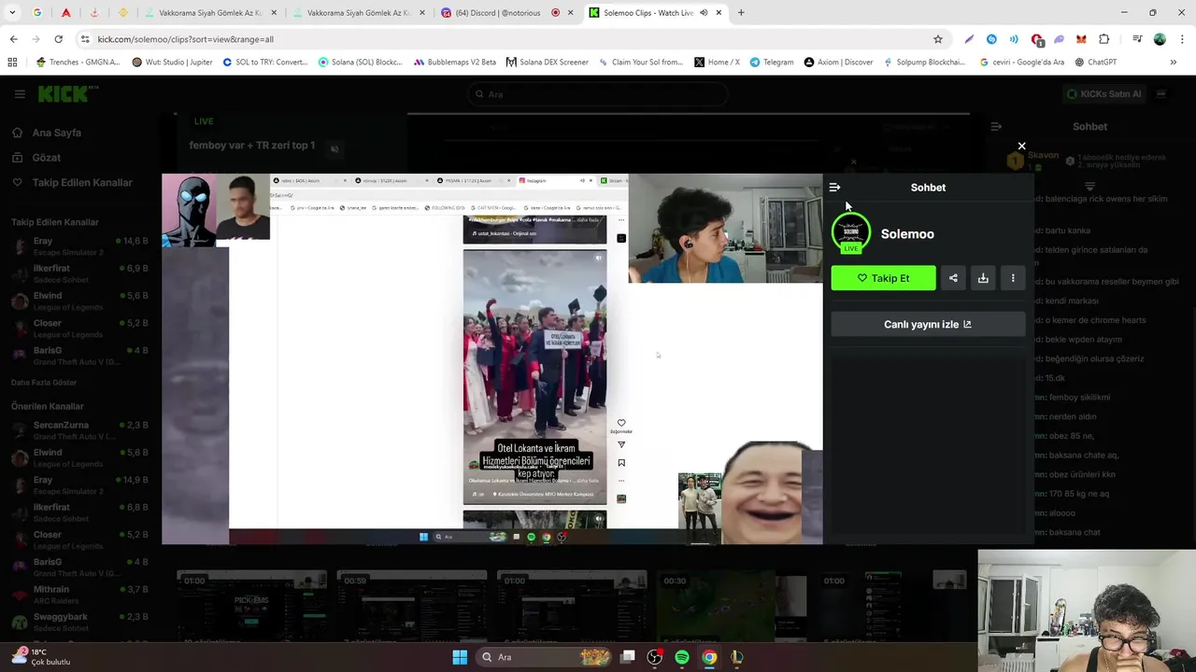Click the playing clip video in the modal
Viewport: 1196px width, 672px height.
tap(491, 359)
